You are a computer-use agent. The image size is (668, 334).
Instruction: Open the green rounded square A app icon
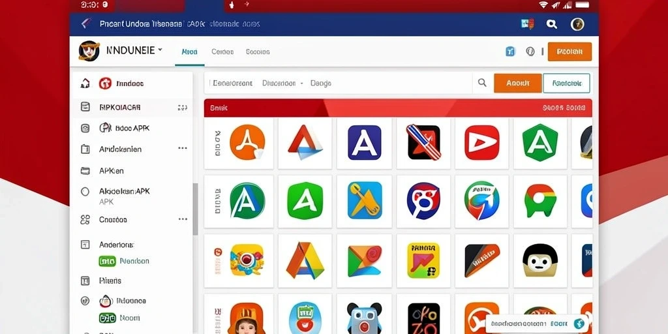(305, 201)
